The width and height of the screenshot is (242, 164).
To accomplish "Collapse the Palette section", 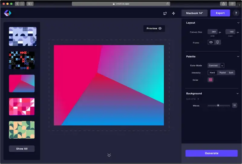I will [238, 57].
